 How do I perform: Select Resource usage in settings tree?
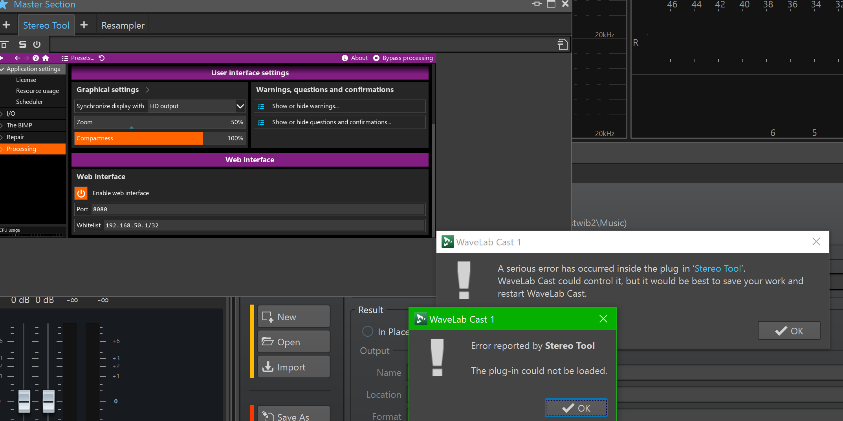tap(37, 91)
